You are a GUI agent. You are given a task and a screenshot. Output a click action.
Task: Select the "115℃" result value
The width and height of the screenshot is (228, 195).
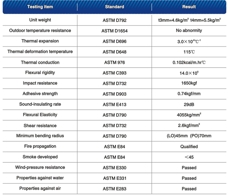189,52
